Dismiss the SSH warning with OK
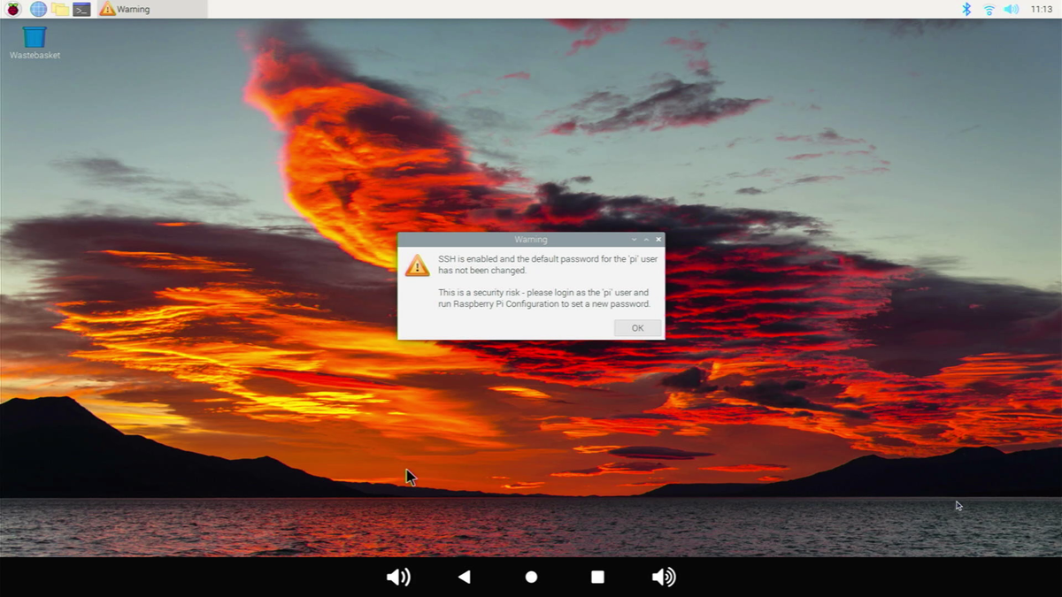Viewport: 1062px width, 597px height. click(x=637, y=328)
